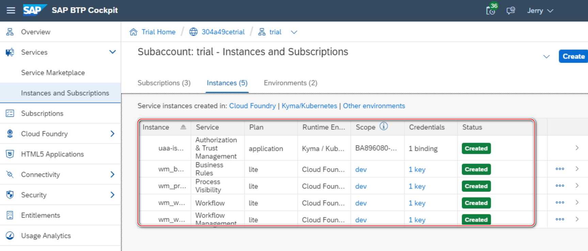Expand the Cloud Foundry sidebar section

112,134
